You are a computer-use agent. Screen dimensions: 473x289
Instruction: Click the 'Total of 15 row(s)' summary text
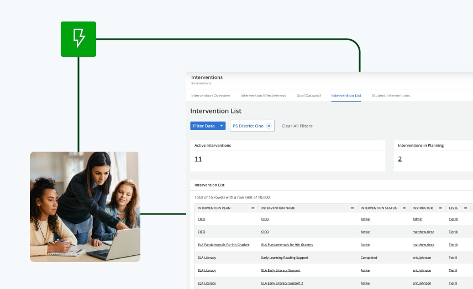232,197
